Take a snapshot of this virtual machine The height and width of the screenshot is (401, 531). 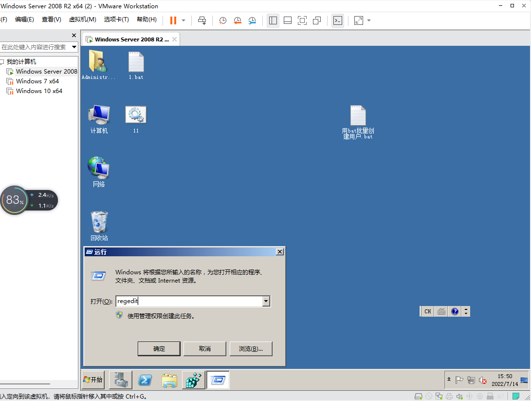point(222,20)
